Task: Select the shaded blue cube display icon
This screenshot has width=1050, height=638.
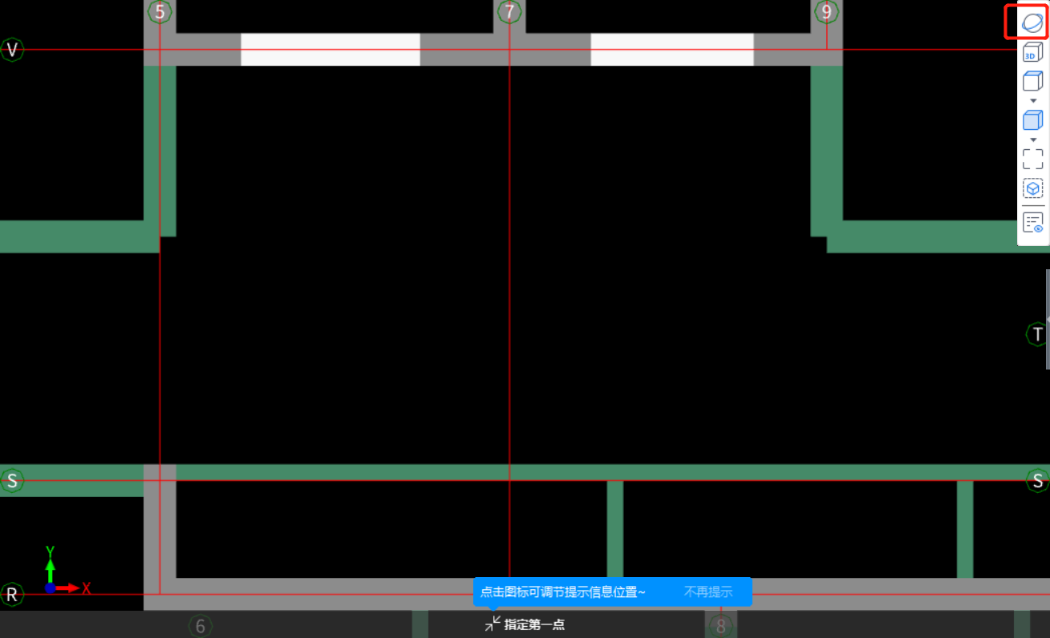Action: point(1032,120)
